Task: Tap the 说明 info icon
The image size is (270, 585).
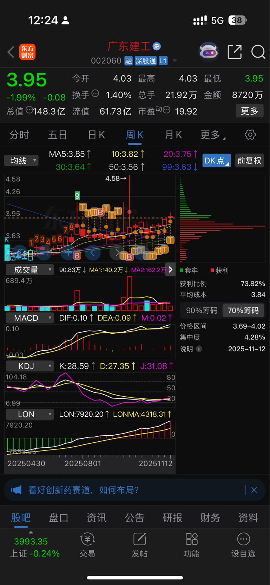Action: 199,349
